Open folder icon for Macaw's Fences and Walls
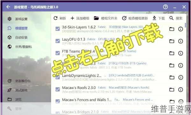This screenshot has width=191, height=115. point(172,101)
